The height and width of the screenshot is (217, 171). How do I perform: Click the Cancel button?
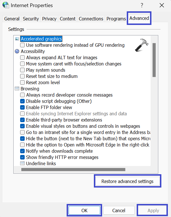[119, 210]
